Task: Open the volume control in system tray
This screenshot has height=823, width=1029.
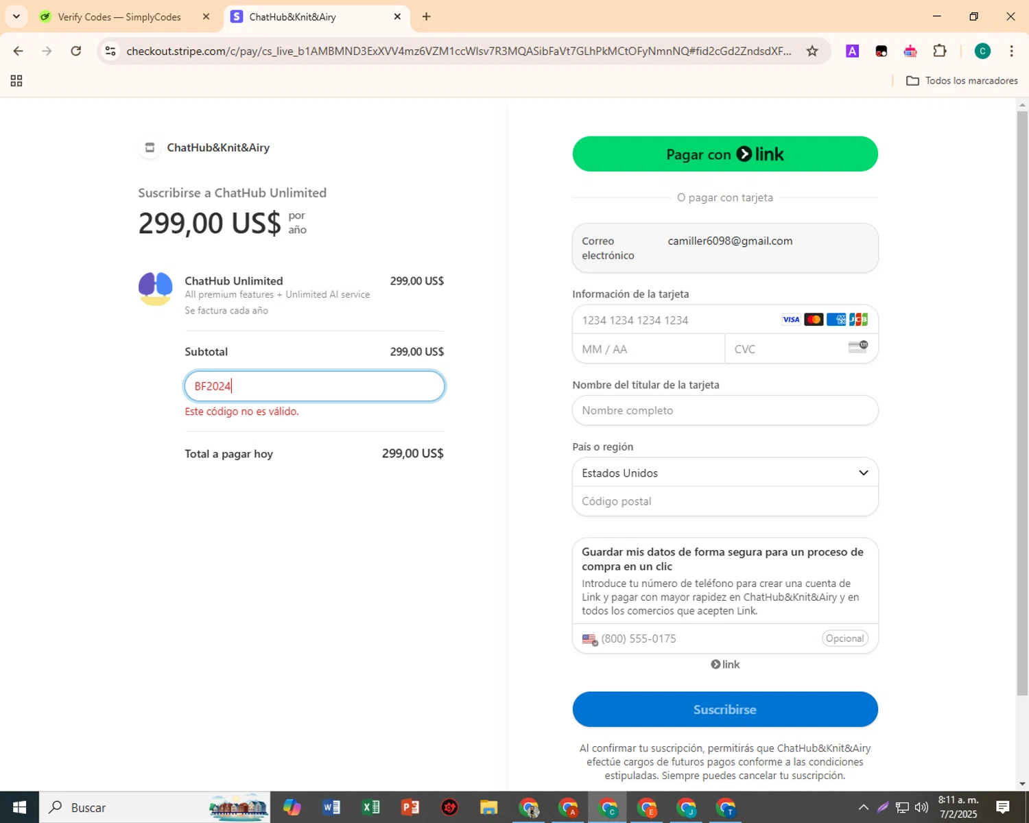Action: [921, 807]
